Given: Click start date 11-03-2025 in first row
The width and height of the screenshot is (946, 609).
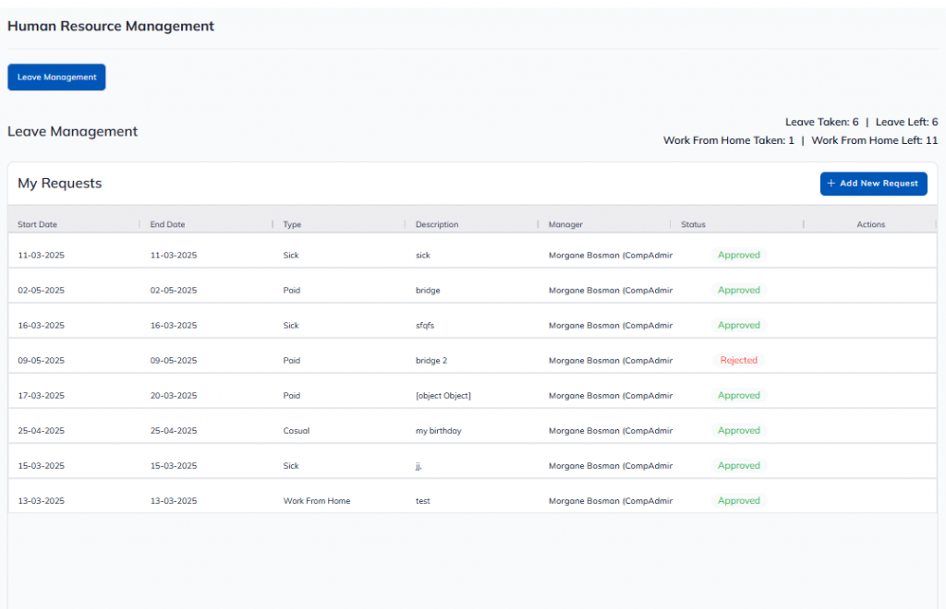Looking at the screenshot, I should pyautogui.click(x=42, y=256).
